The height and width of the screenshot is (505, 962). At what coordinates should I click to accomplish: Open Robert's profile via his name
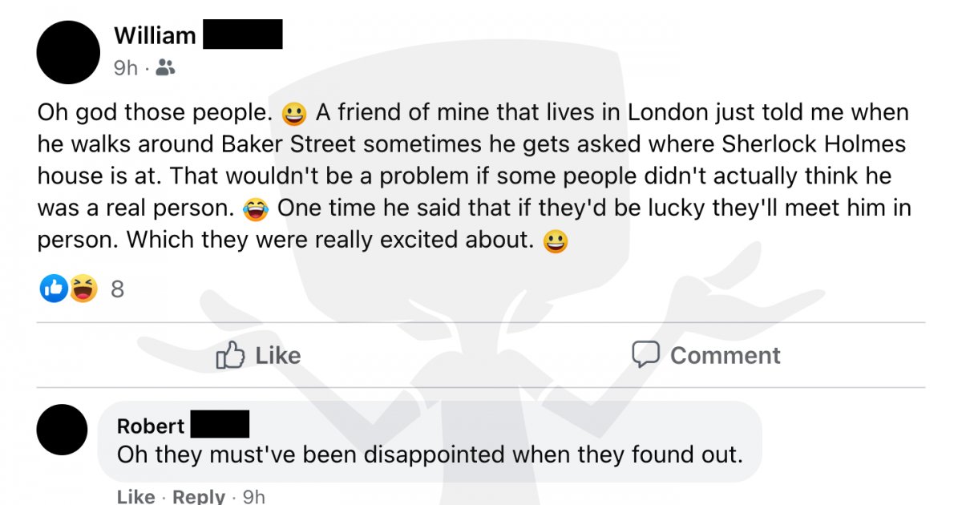tap(151, 426)
